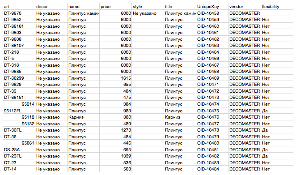The image size is (296, 175).
Task: Click UniqueKey cell OID-10484
Action: coord(212,169)
